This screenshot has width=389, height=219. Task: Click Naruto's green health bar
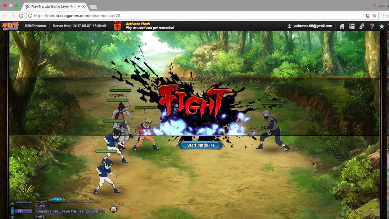pyautogui.click(x=146, y=107)
